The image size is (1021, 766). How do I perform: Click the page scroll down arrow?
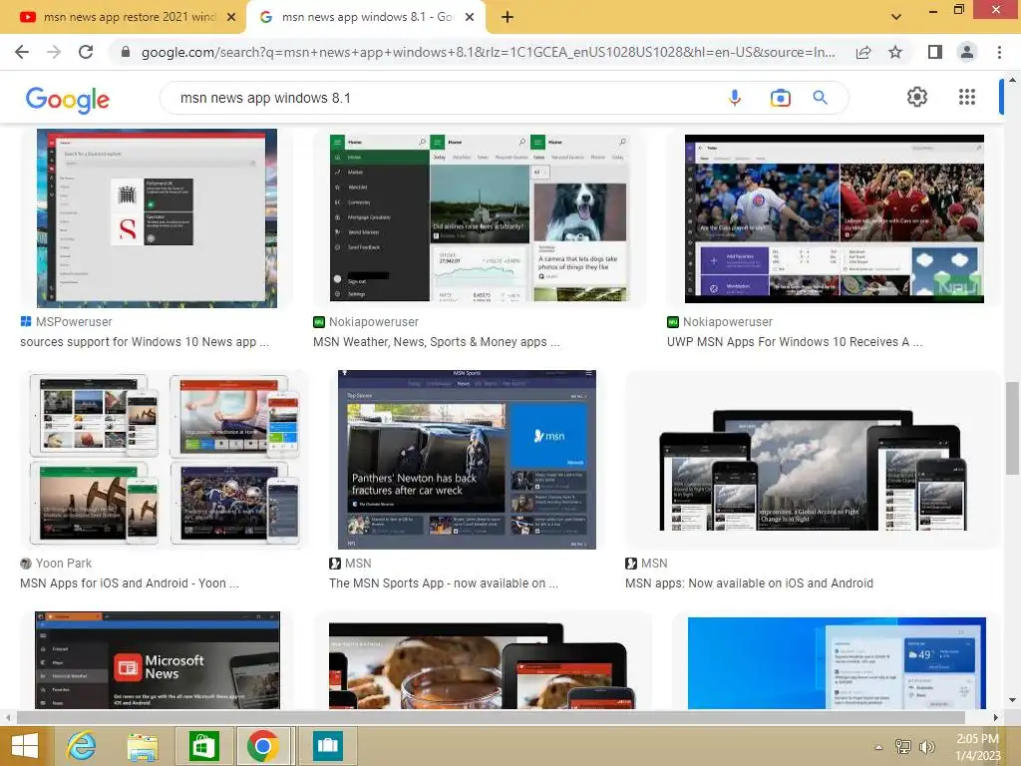pos(1012,700)
